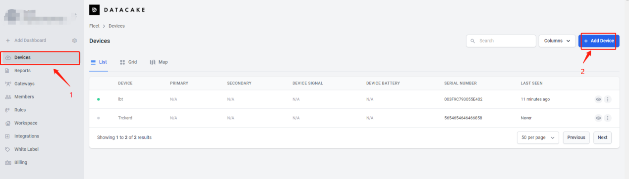629x179 pixels.
Task: Click the Next page button
Action: 602,137
